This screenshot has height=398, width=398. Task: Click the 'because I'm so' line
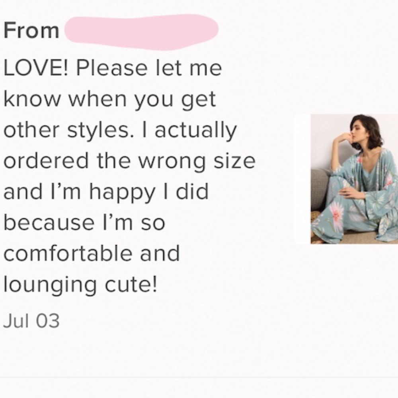pyautogui.click(x=84, y=222)
